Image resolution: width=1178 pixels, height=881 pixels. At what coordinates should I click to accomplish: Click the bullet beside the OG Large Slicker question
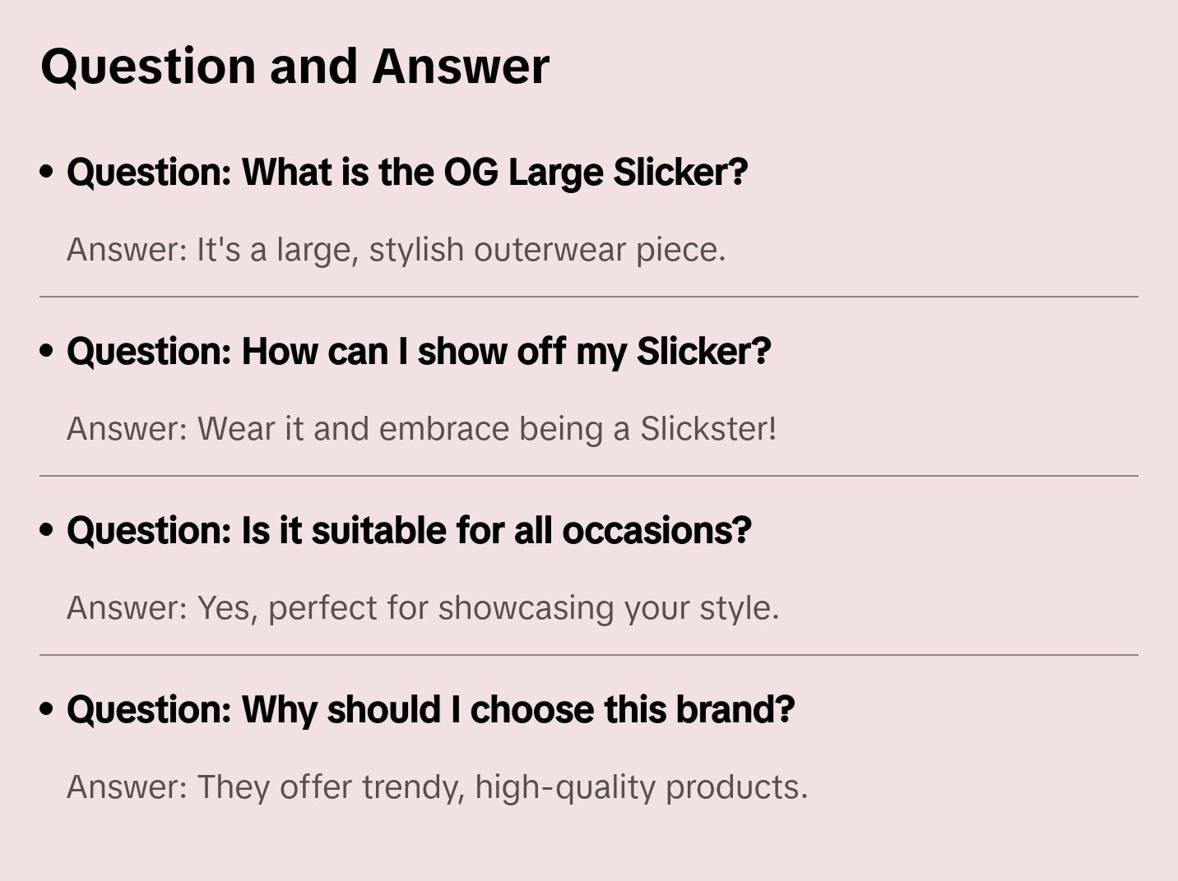tap(47, 172)
